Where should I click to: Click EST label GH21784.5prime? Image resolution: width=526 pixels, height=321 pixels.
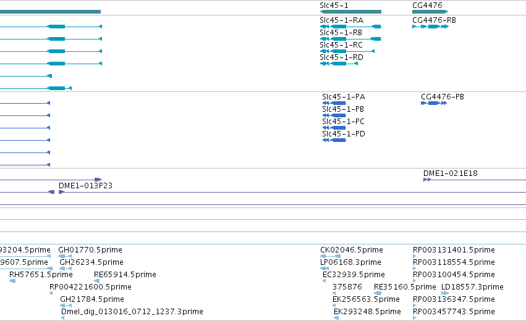point(92,299)
